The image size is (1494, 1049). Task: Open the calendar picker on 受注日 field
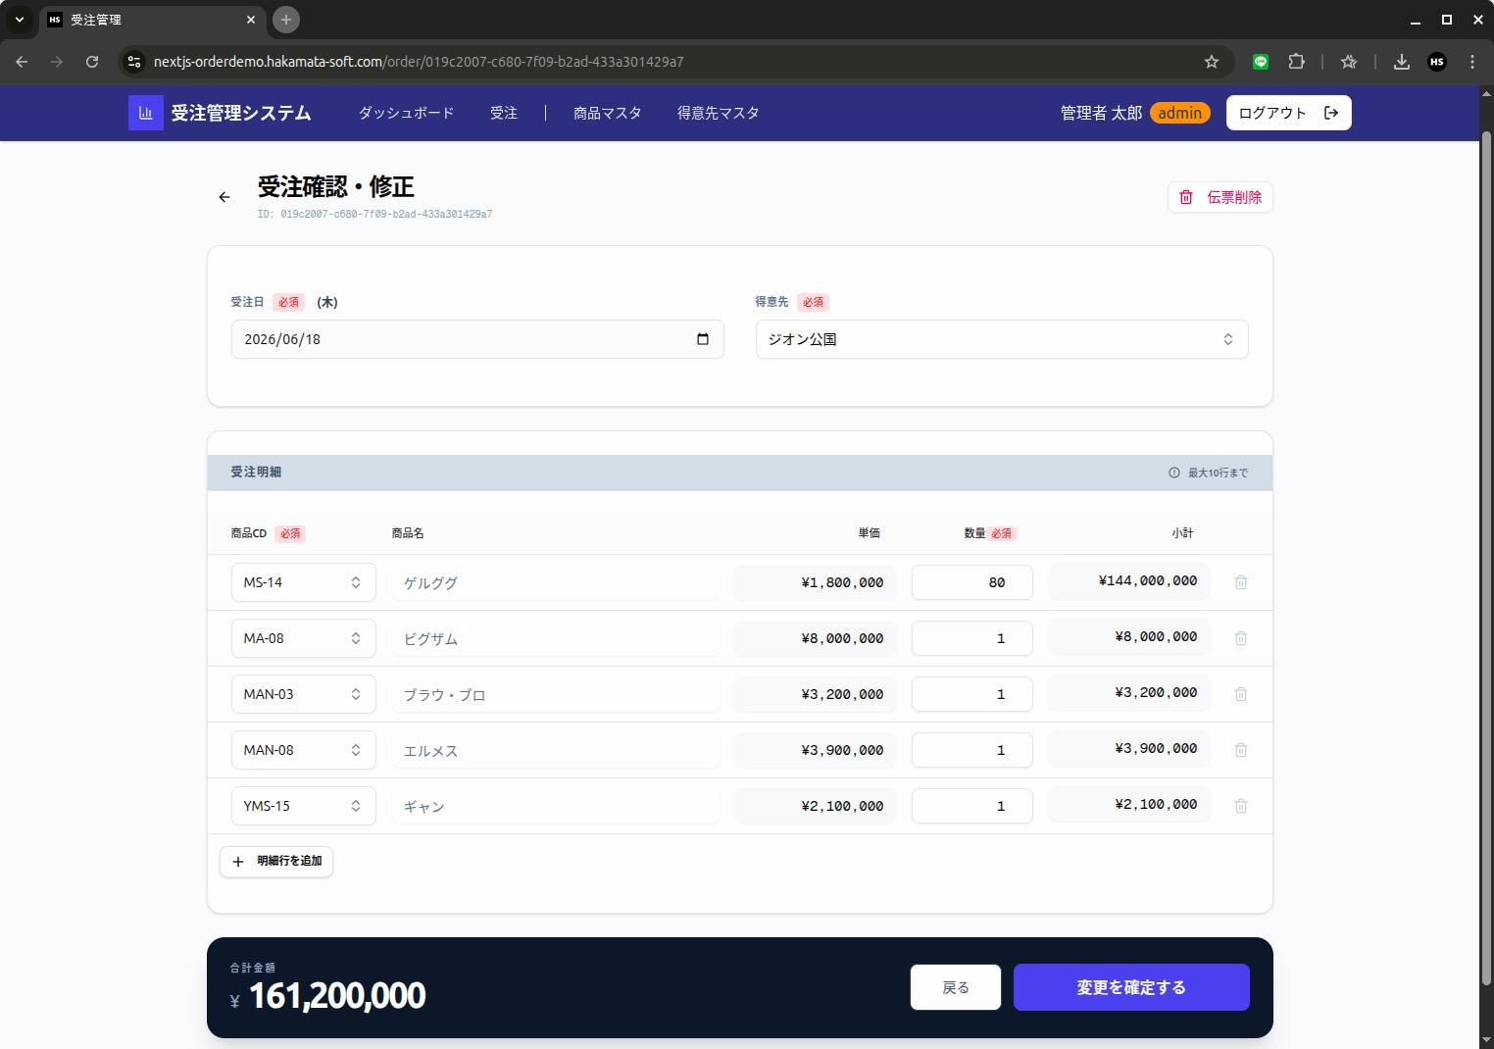pos(702,339)
